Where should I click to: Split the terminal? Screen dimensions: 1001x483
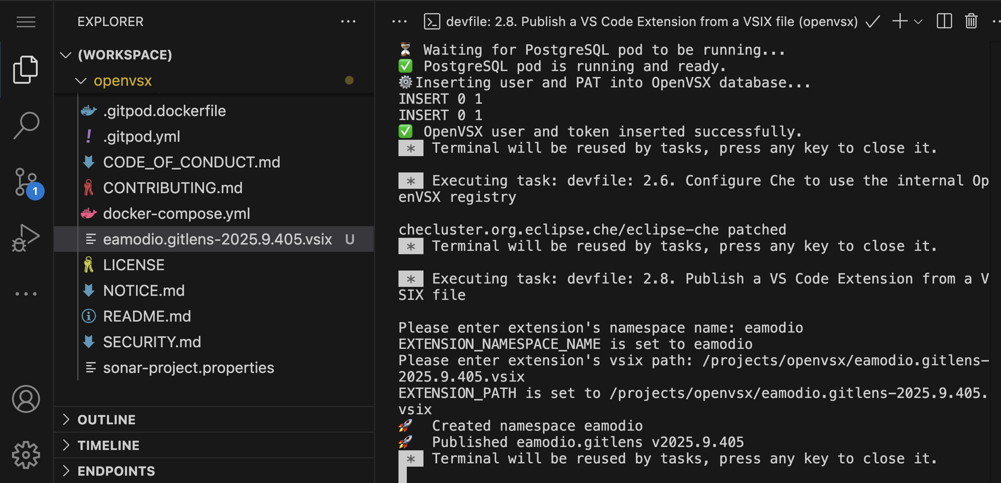pos(944,21)
